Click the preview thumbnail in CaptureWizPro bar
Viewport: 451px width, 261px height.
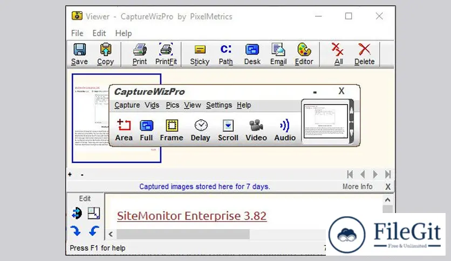point(326,121)
